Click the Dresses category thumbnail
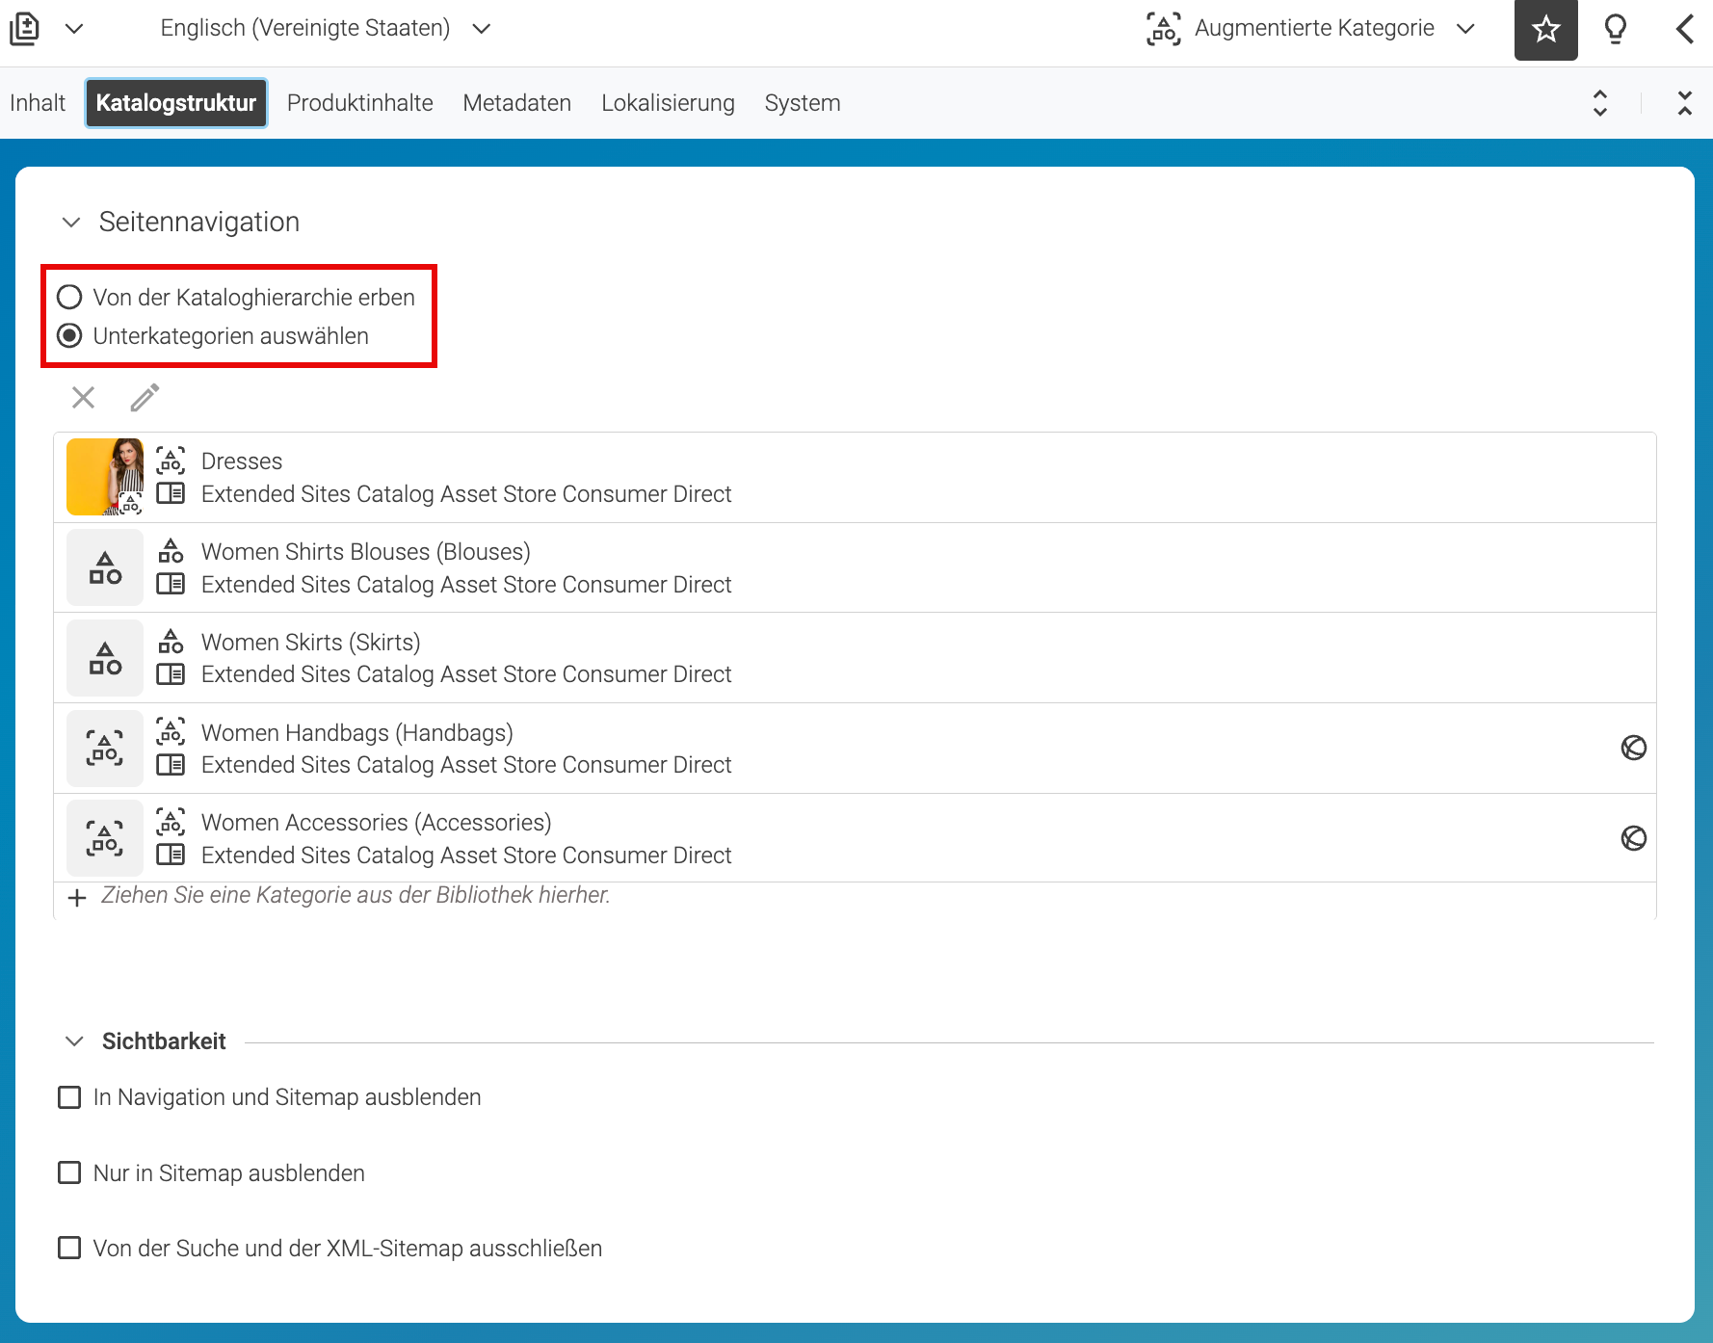The width and height of the screenshot is (1713, 1343). (105, 477)
